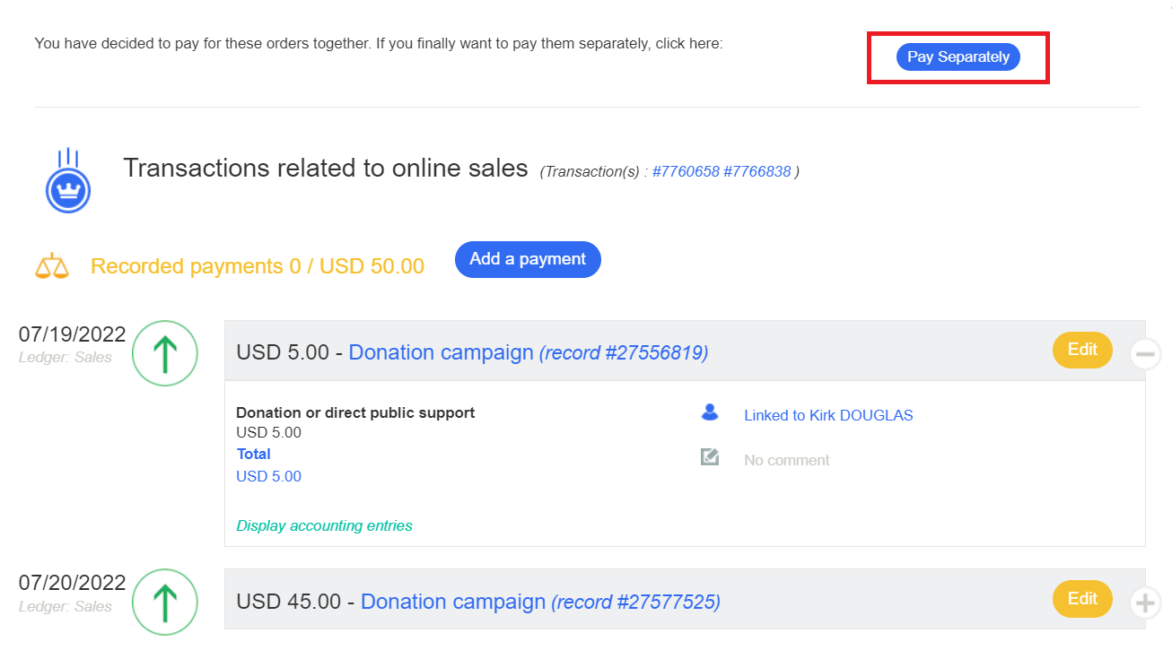
Task: Click the blue USD 5.00 total amount
Action: pos(268,477)
